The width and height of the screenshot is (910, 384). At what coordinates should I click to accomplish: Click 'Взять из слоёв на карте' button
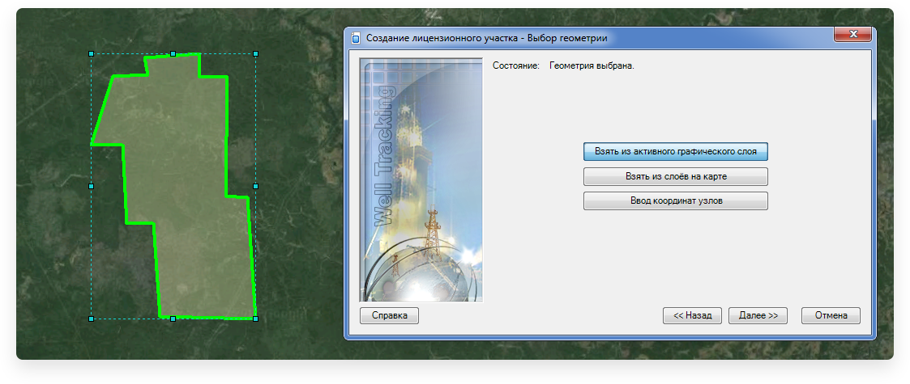676,177
